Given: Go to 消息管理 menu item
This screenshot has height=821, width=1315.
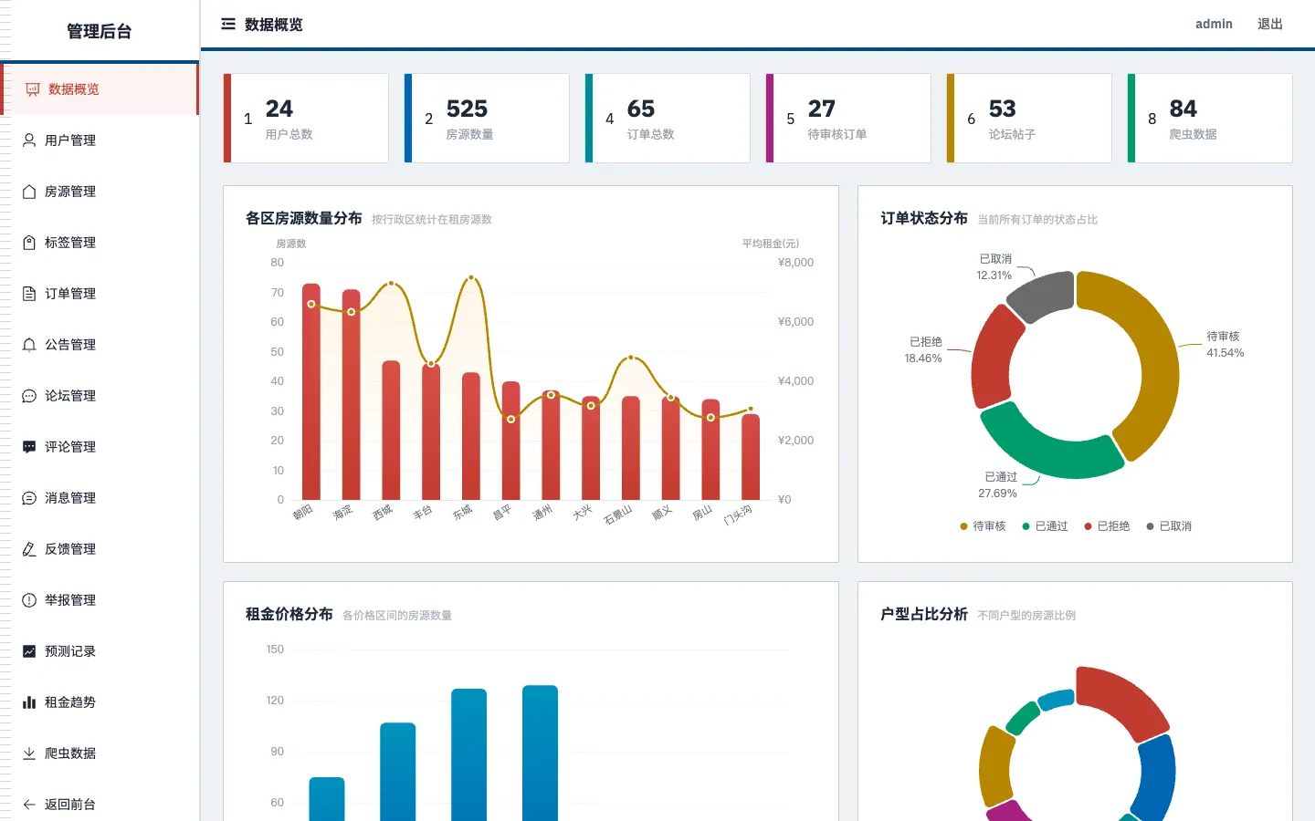Looking at the screenshot, I should pos(100,498).
